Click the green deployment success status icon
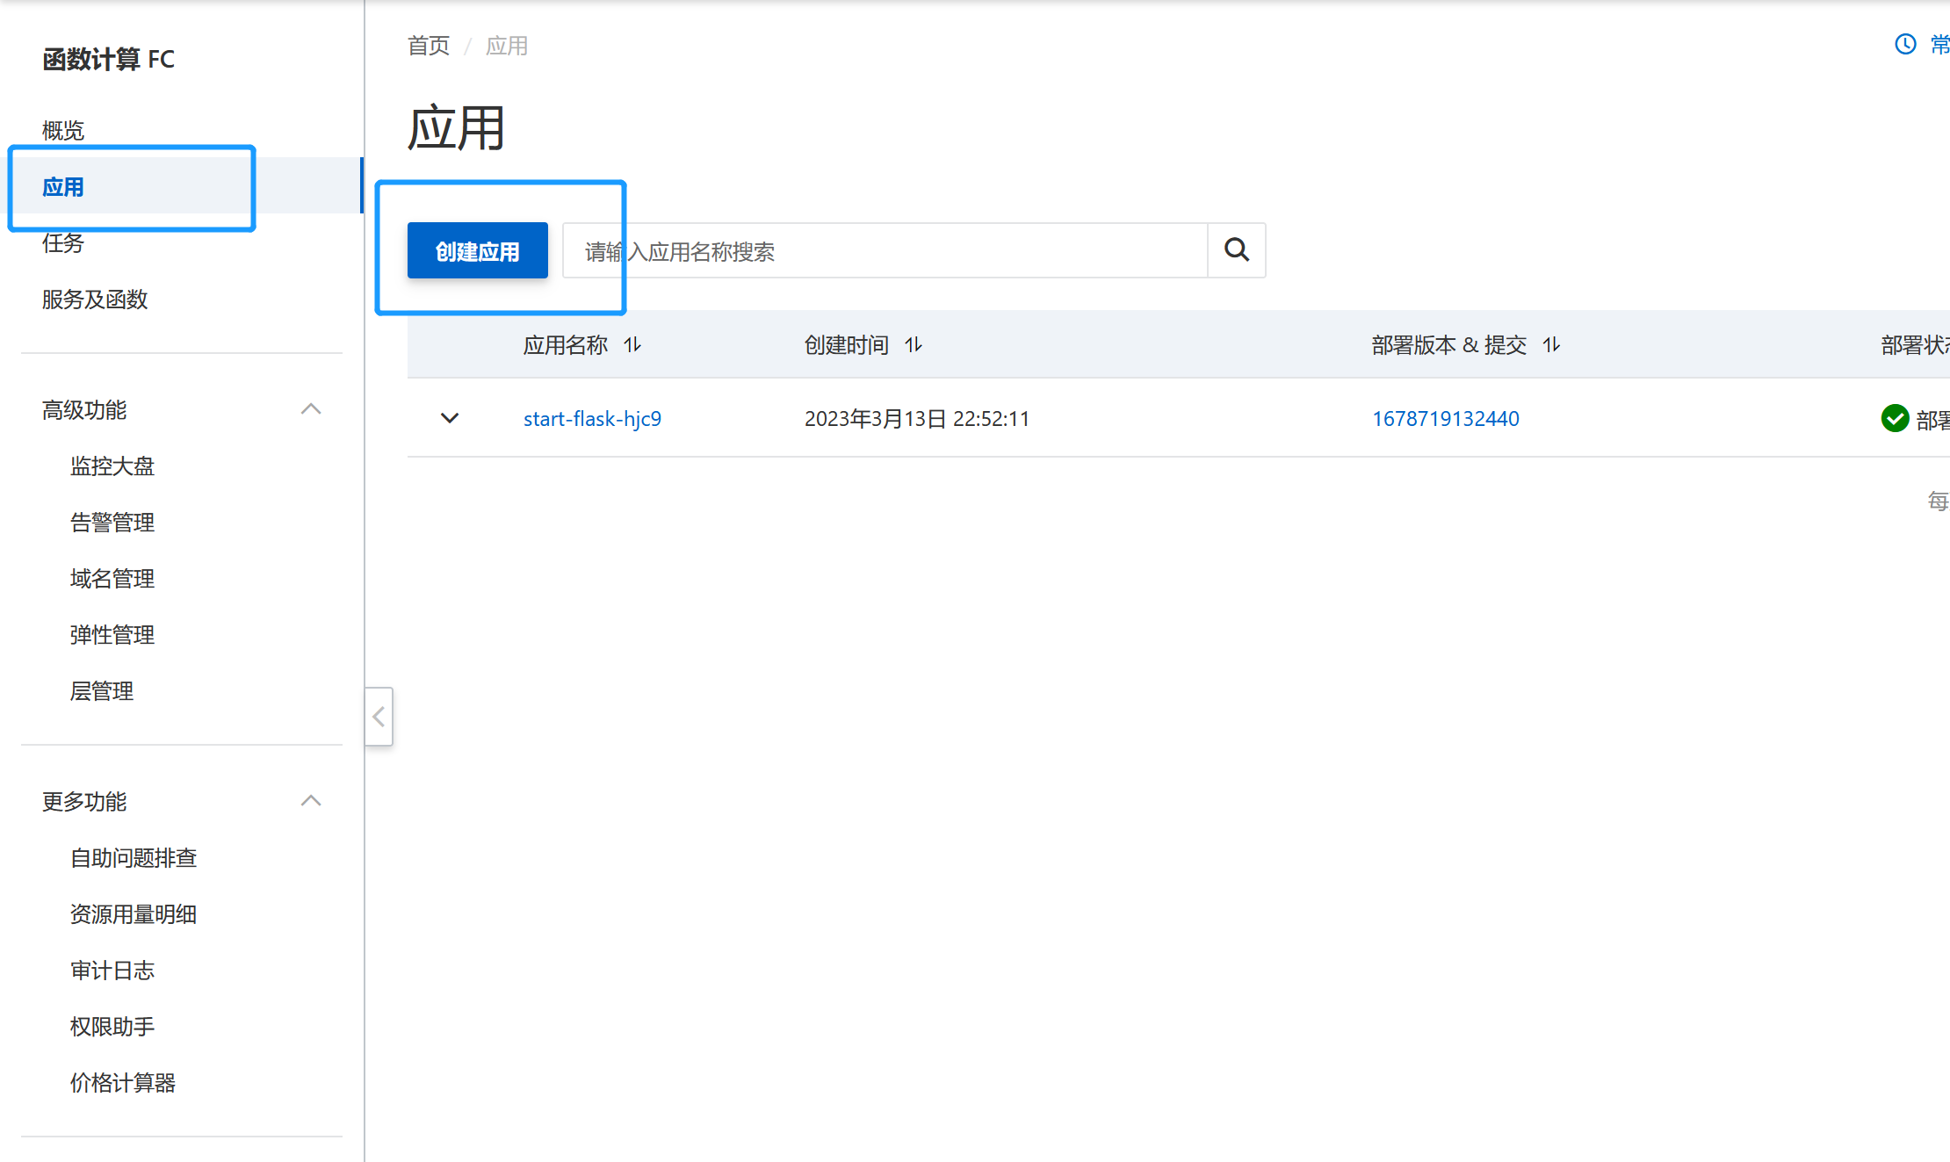This screenshot has width=1950, height=1162. pos(1895,418)
